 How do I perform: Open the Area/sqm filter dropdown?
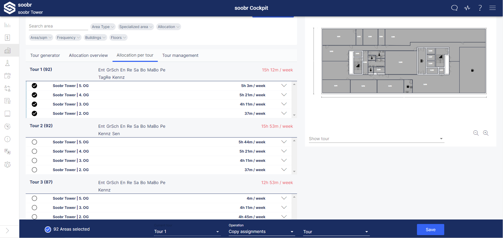tap(41, 38)
